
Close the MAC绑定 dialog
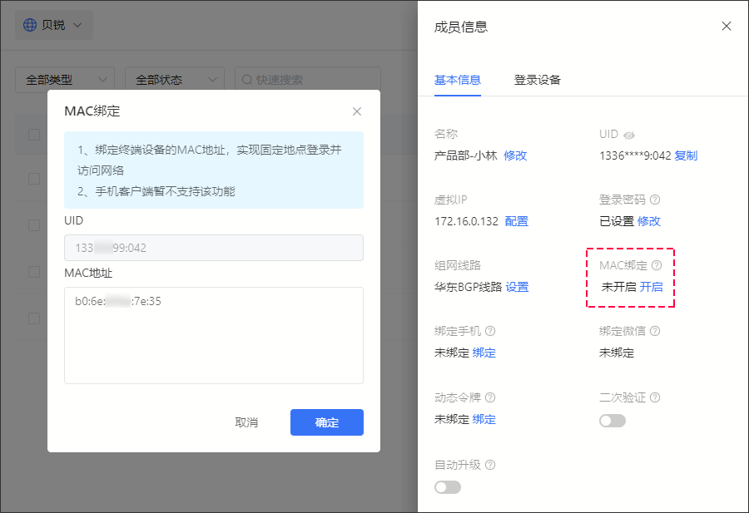coord(357,111)
